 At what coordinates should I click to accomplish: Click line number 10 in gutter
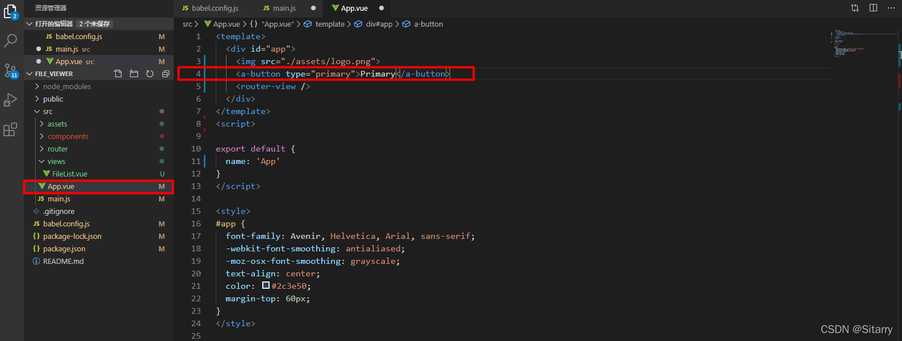click(x=196, y=149)
